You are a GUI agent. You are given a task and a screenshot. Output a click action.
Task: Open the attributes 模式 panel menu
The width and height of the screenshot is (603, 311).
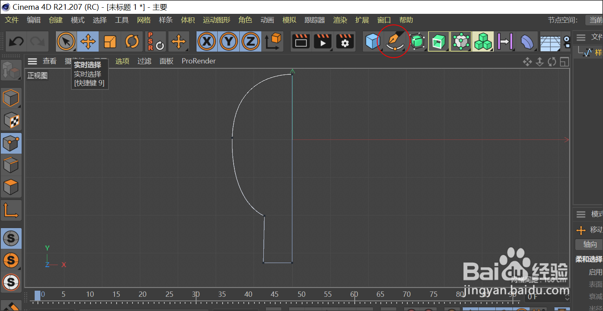(581, 214)
